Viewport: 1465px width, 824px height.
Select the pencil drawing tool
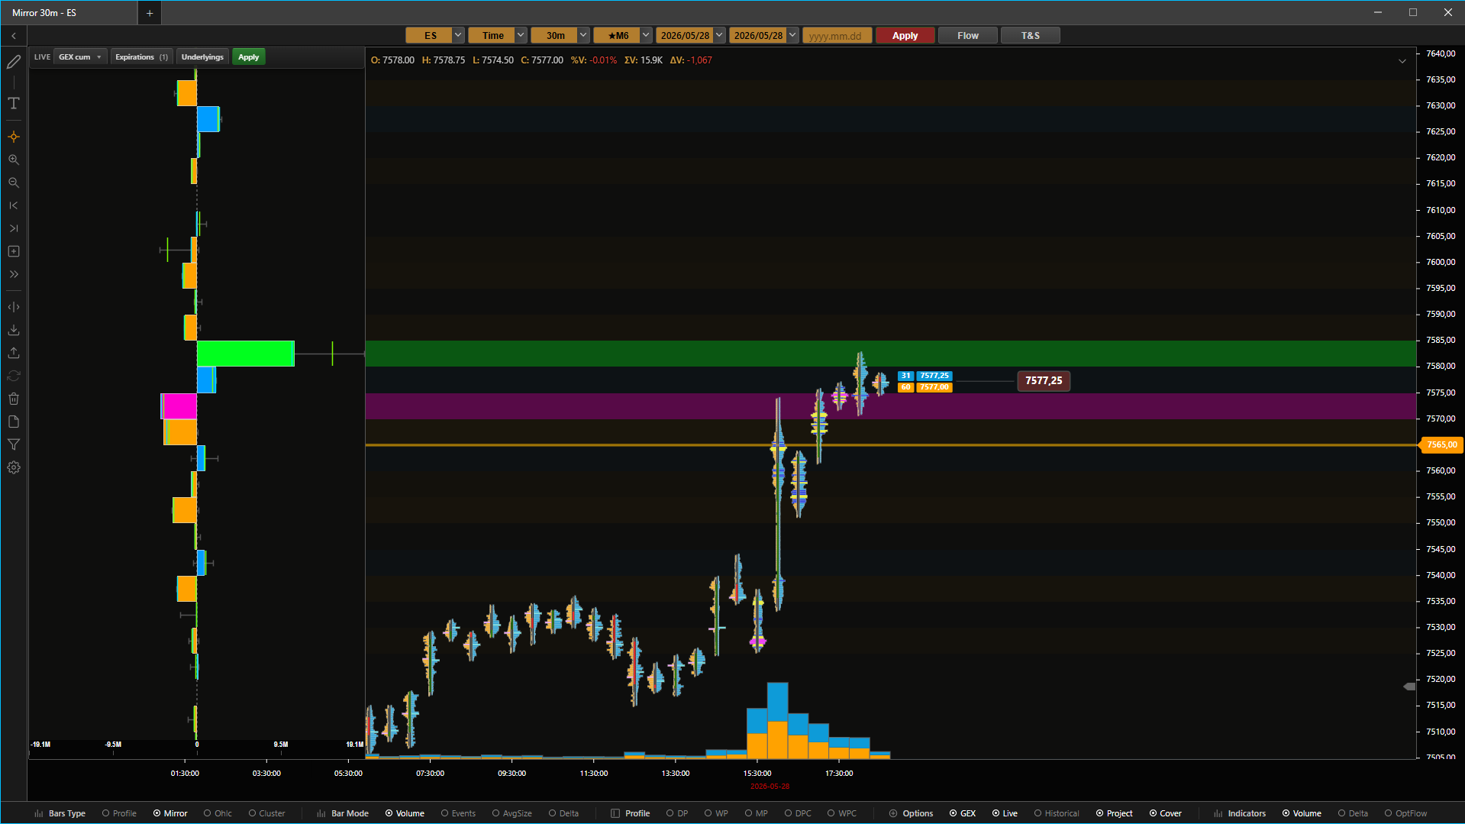click(x=14, y=62)
